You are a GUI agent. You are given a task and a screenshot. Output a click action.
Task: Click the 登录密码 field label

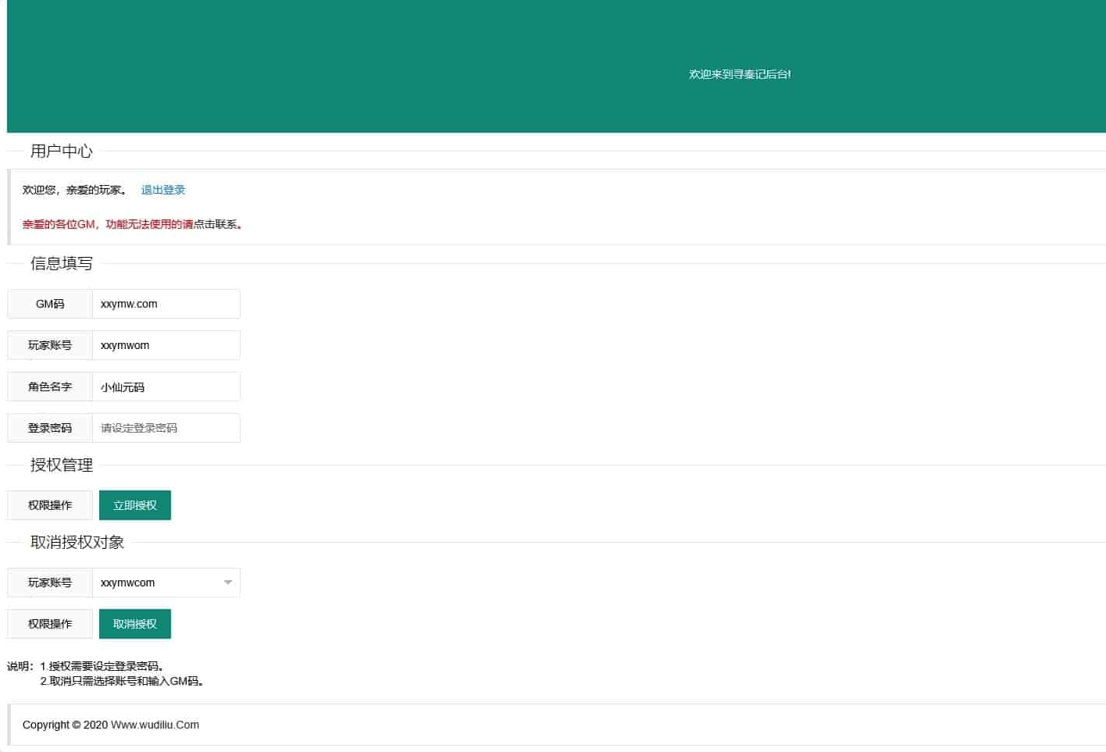(x=50, y=428)
